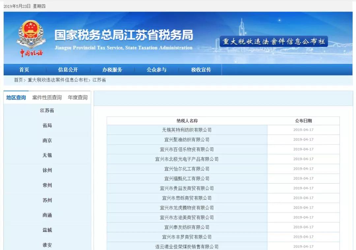Viewport: 356px width, 250px height.
Task: Filter by 徐州 in the region list
Action: (x=47, y=170)
